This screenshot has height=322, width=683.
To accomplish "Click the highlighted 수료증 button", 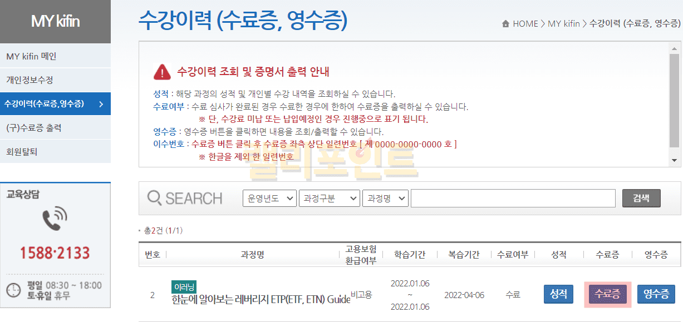I will point(607,294).
